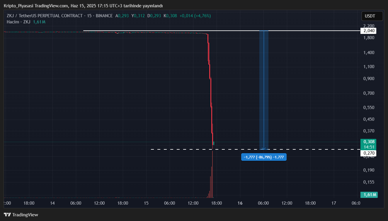The image size is (388, 221).
Task: Click the arrowhead at measurement tool bottom
Action: pyautogui.click(x=264, y=149)
